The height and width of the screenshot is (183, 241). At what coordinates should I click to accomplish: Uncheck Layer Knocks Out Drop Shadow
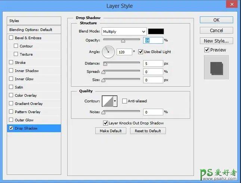[x=105, y=123]
